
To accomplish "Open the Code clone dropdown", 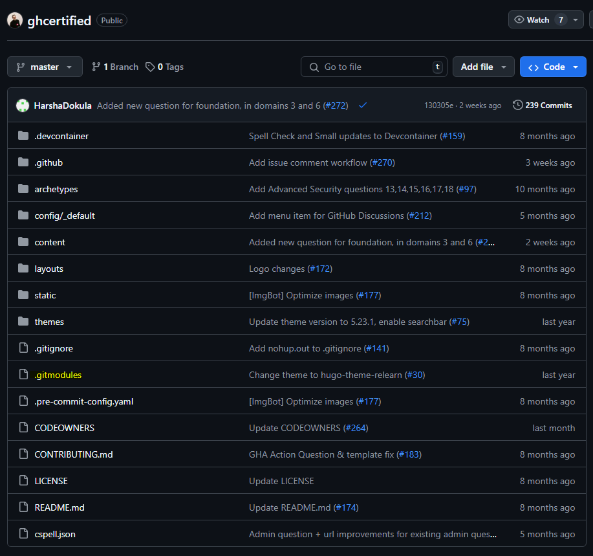I will pyautogui.click(x=553, y=67).
